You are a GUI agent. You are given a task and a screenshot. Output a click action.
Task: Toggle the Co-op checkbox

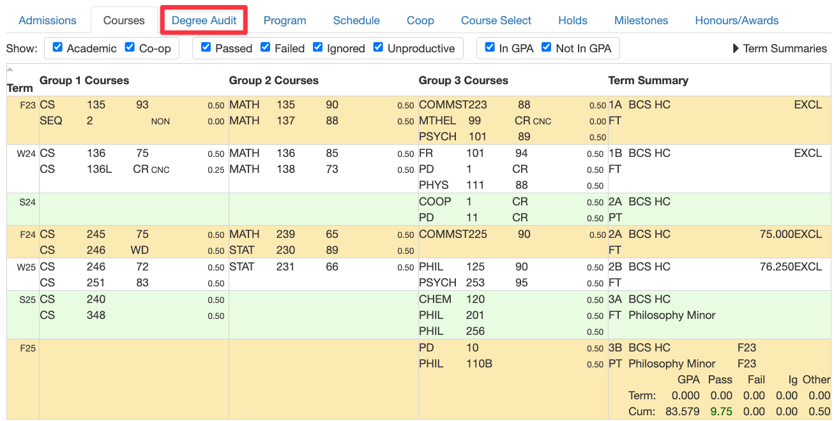130,48
